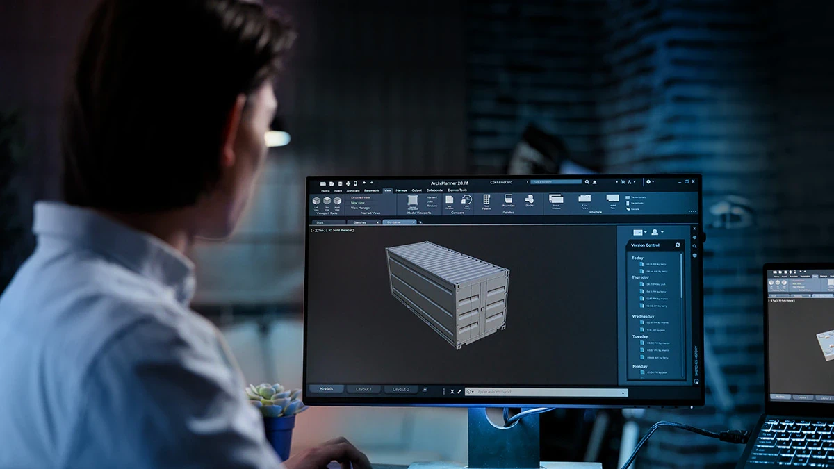
Task: Click the Blocks palette icon
Action: (x=530, y=199)
